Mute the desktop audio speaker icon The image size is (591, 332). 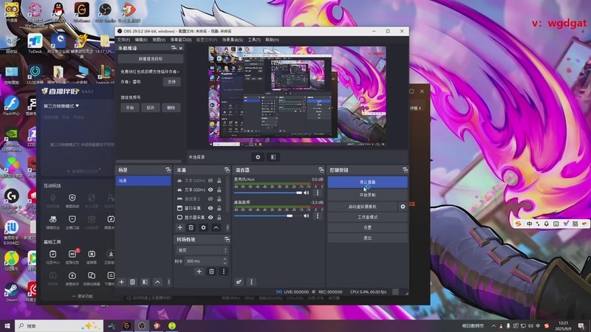307,215
